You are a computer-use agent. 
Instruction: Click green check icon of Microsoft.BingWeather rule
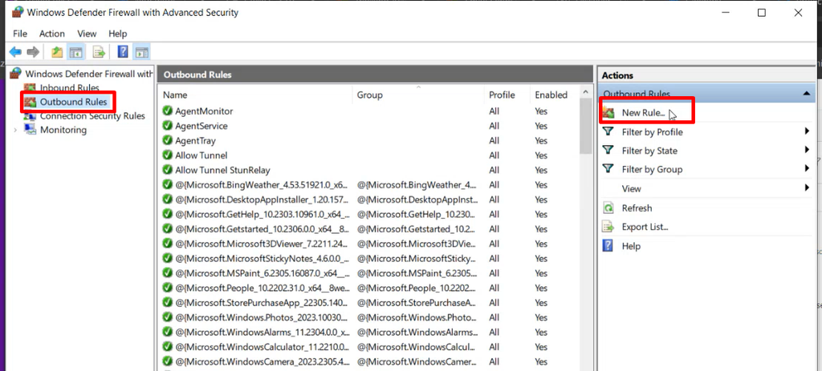pyautogui.click(x=168, y=185)
